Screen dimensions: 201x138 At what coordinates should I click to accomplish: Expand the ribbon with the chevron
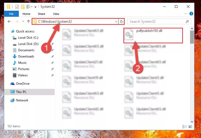click(186, 14)
